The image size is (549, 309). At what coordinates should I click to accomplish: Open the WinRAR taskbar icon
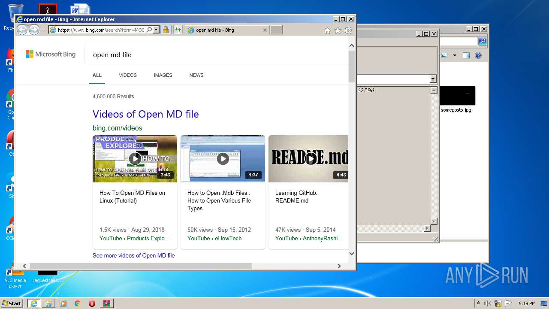point(106,303)
